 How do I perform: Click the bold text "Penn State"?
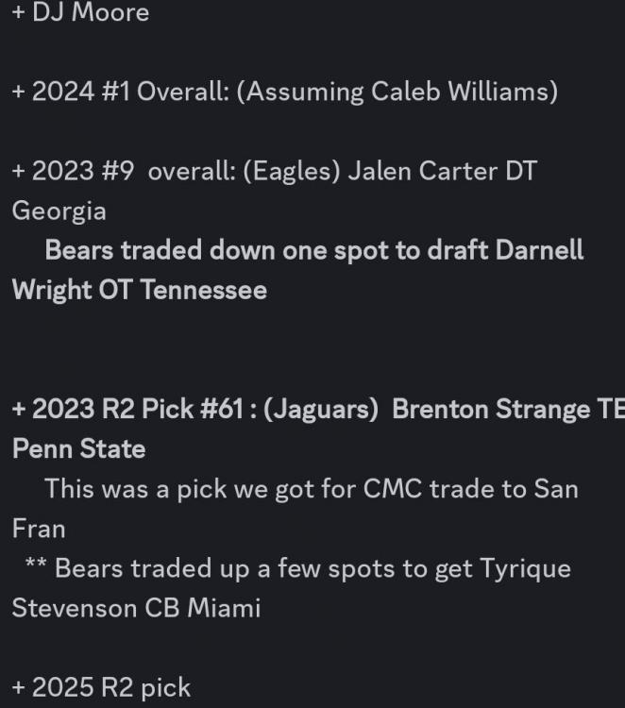(78, 449)
